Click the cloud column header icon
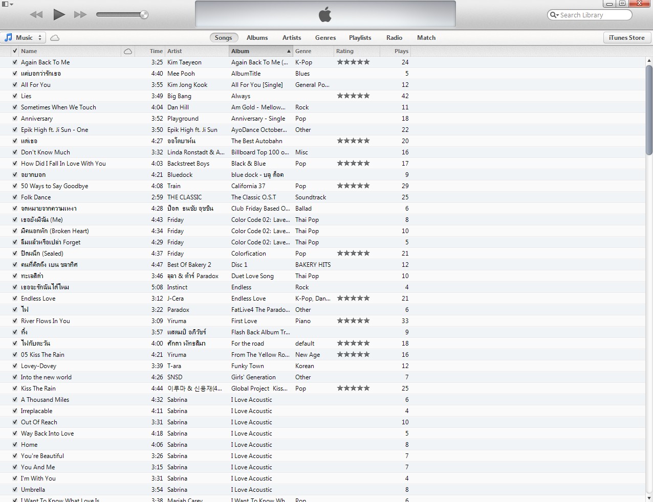This screenshot has width=653, height=502. click(x=128, y=51)
